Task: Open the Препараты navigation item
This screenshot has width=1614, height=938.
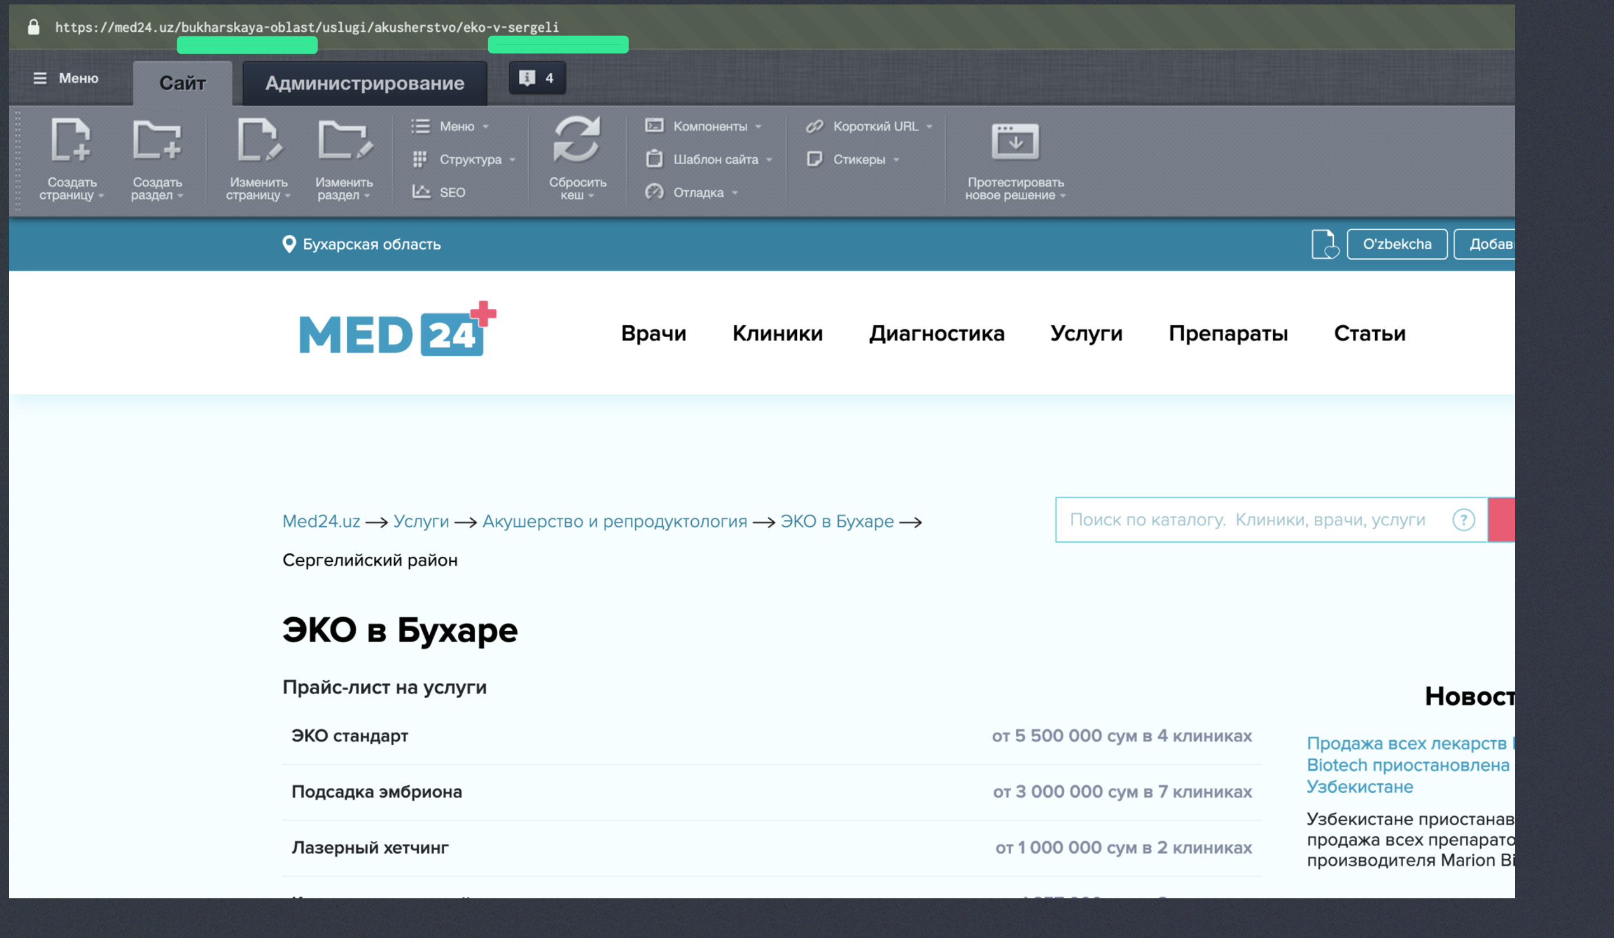Action: (1228, 333)
